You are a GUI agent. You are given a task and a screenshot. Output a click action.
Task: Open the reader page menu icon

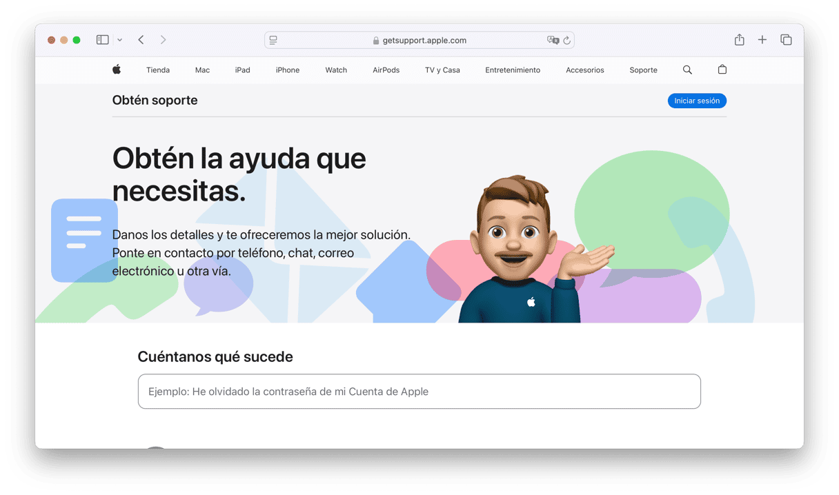[273, 40]
